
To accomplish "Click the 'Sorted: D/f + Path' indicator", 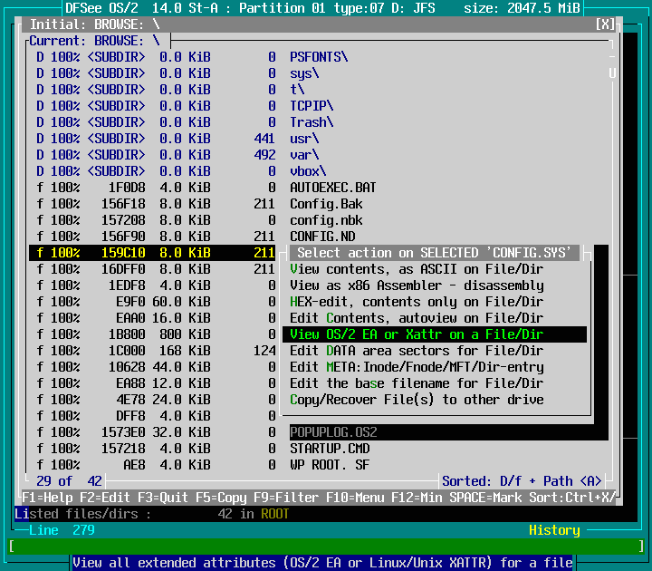I will coord(522,481).
